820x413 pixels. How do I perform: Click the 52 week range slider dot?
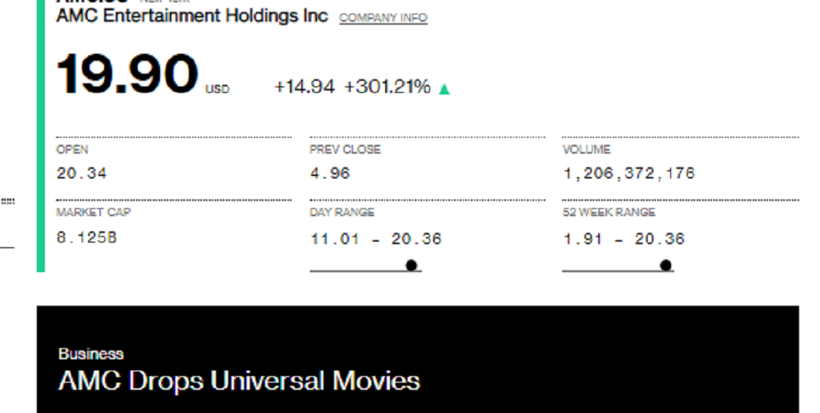[665, 266]
